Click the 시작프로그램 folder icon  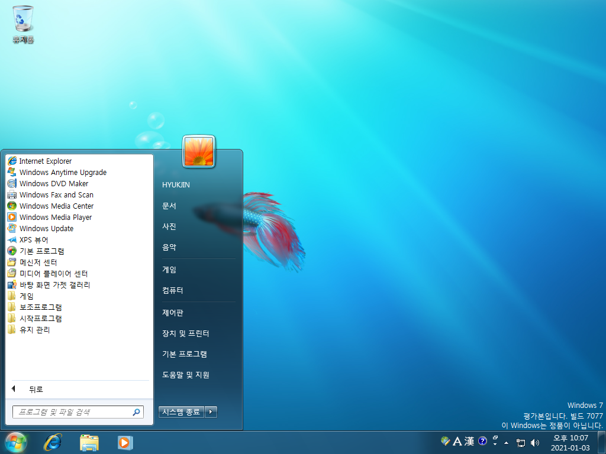(12, 319)
